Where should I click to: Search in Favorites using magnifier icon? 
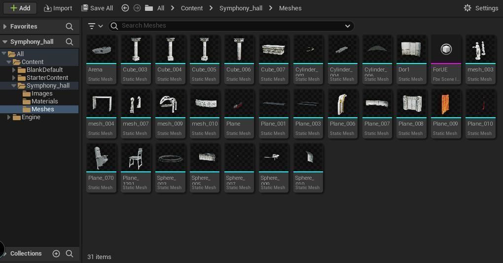pyautogui.click(x=70, y=26)
